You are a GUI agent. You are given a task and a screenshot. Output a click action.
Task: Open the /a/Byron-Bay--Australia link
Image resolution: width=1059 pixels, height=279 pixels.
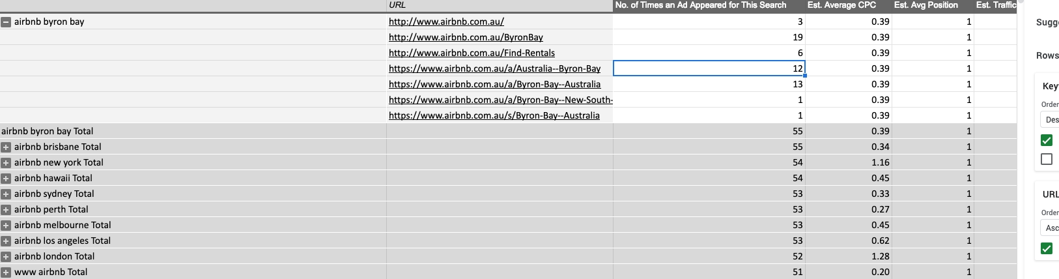[494, 84]
